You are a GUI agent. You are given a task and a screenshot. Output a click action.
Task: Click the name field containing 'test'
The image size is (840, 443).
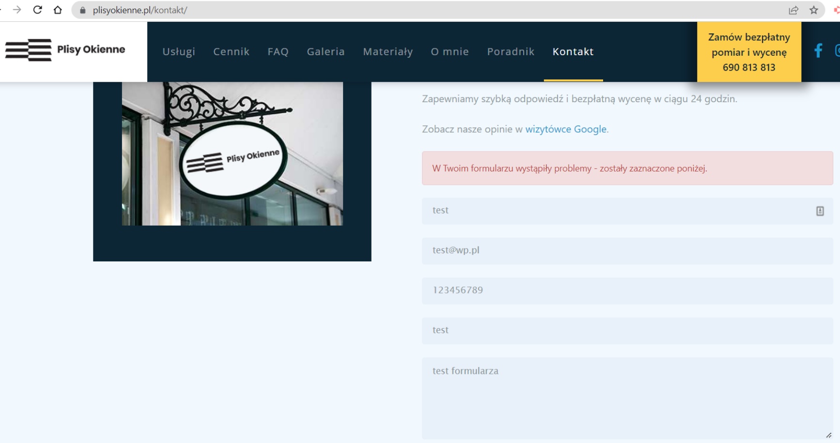click(627, 211)
